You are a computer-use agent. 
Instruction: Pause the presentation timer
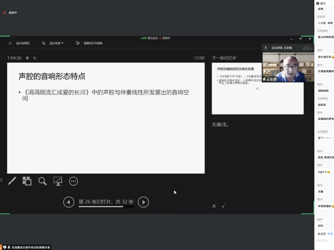click(27, 58)
